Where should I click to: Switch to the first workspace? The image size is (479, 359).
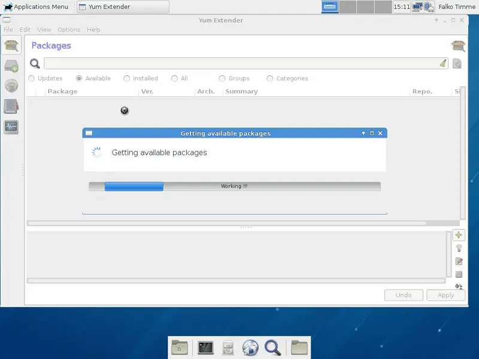pyautogui.click(x=330, y=7)
